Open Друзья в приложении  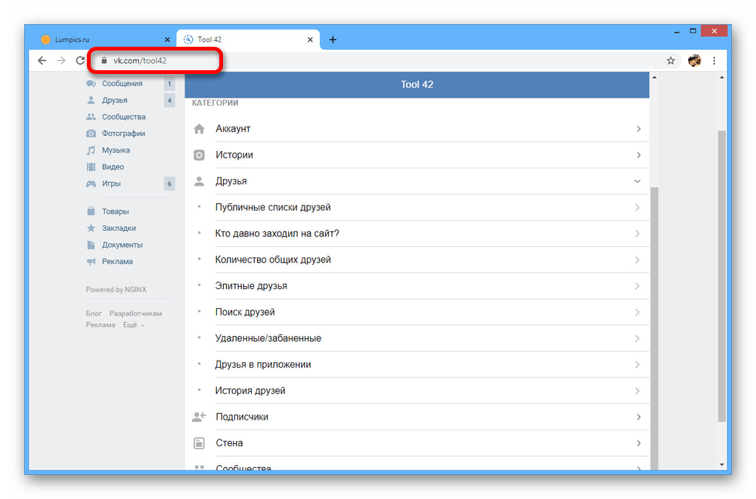[x=417, y=365]
